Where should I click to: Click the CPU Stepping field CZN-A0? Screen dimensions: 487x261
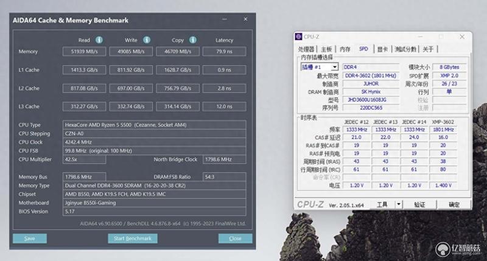pos(155,133)
